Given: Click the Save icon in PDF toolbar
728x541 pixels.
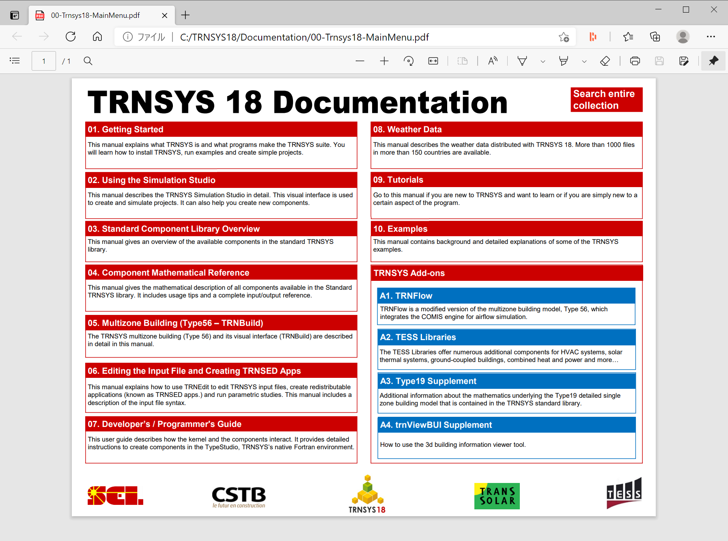Looking at the screenshot, I should pyautogui.click(x=659, y=61).
